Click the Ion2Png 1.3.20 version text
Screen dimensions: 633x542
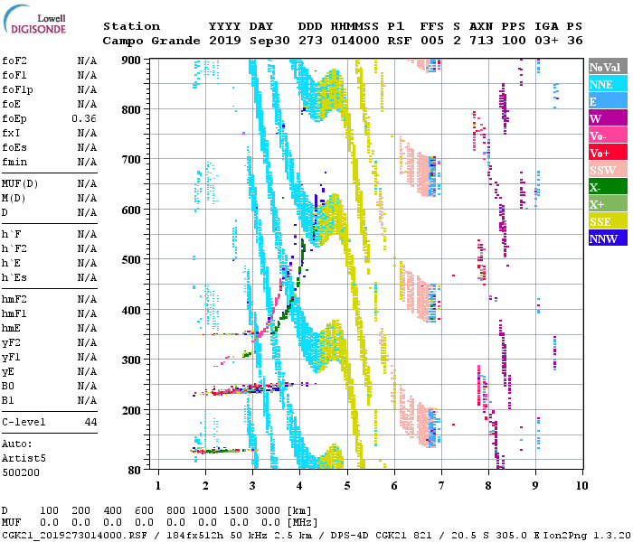coord(588,536)
